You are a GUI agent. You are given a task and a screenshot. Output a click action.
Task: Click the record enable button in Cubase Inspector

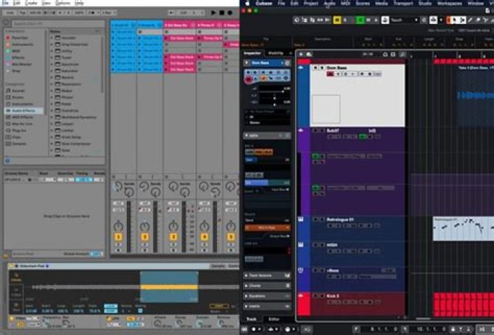click(x=248, y=80)
